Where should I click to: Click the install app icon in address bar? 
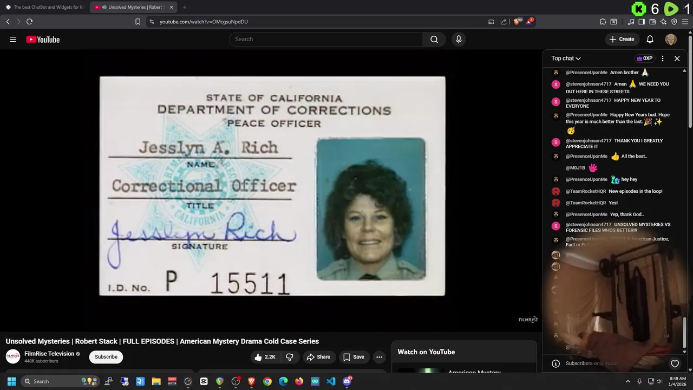[x=491, y=22]
